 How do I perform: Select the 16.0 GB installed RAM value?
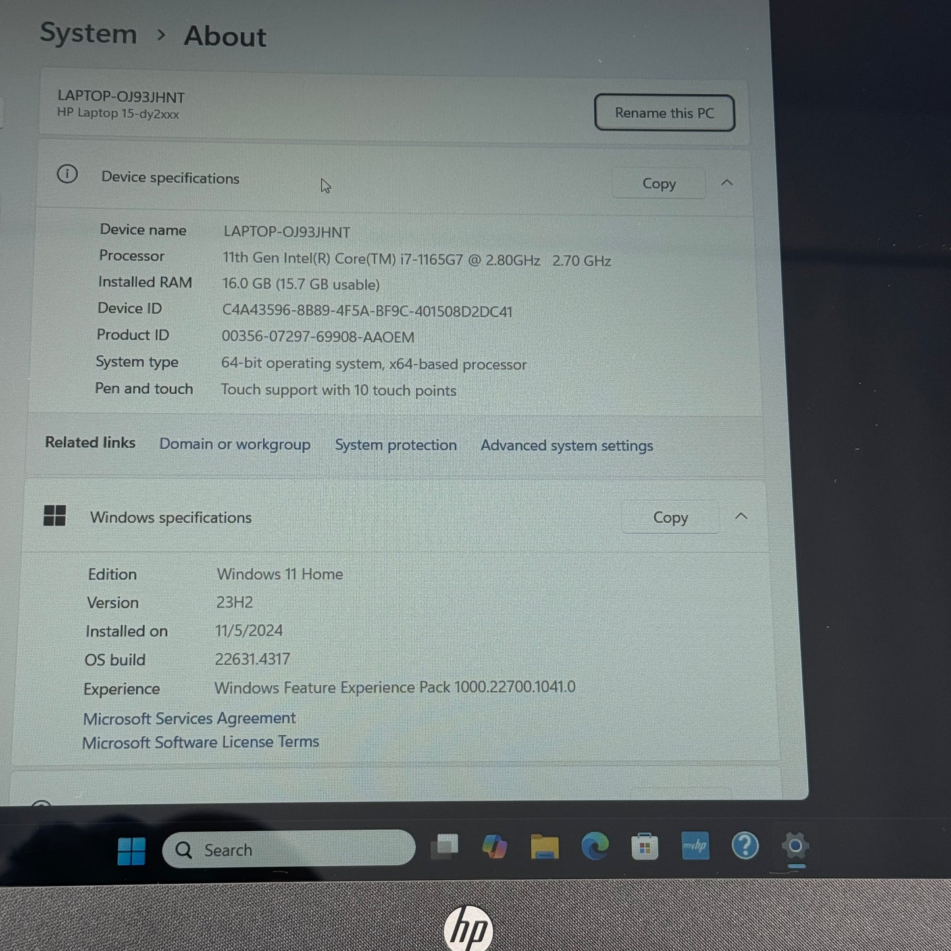click(x=301, y=284)
